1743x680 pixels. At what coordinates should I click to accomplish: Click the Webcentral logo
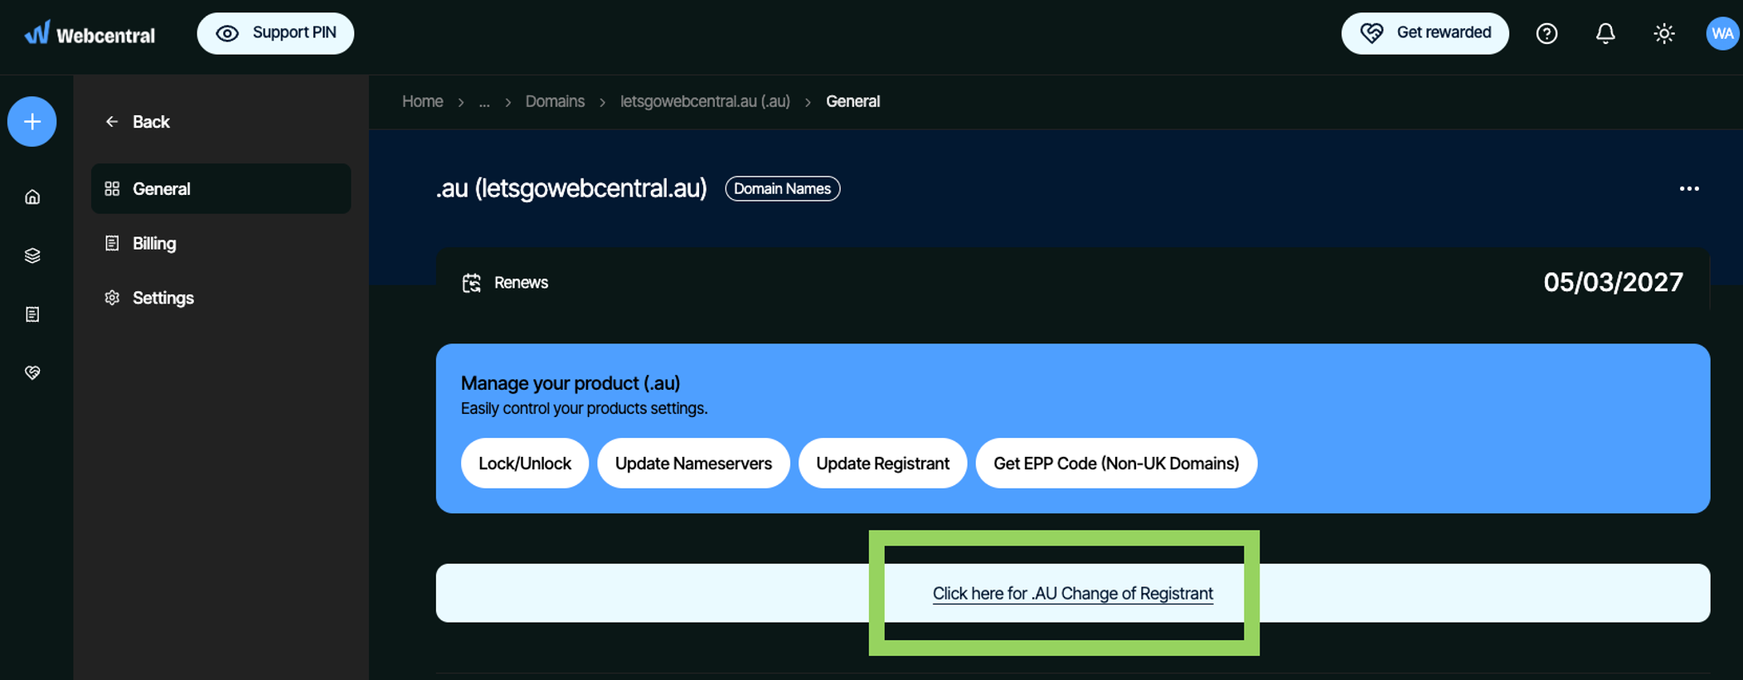click(89, 33)
